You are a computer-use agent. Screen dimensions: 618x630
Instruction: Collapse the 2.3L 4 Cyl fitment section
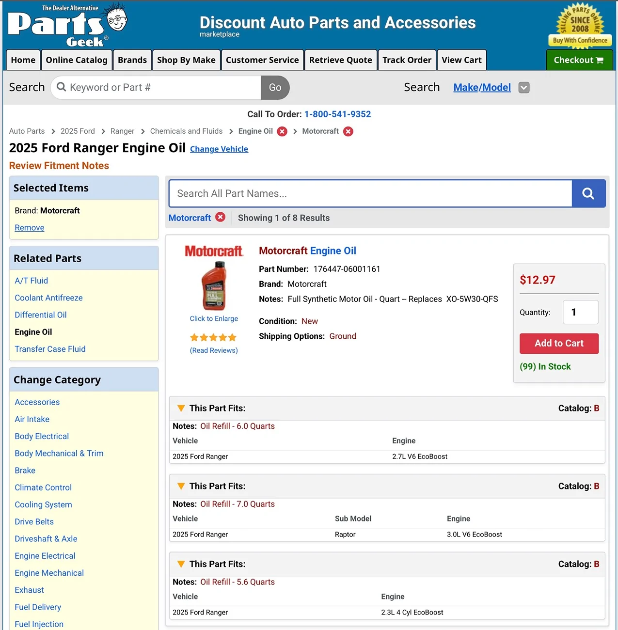(181, 564)
